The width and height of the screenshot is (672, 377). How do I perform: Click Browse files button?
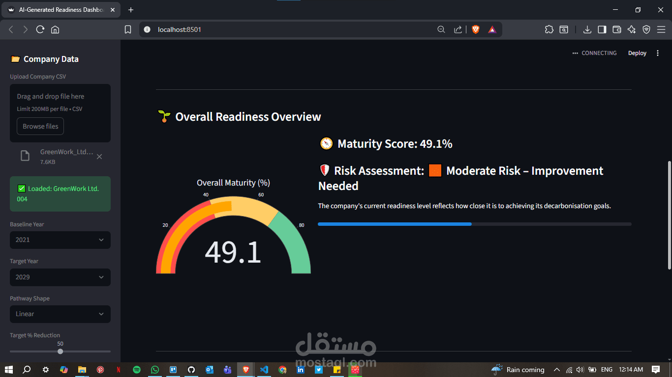point(40,126)
